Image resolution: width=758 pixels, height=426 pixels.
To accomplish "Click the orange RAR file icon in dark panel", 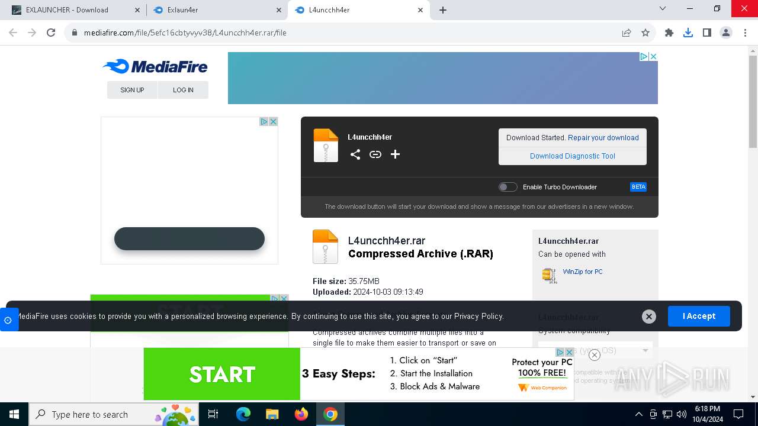I will [x=326, y=146].
